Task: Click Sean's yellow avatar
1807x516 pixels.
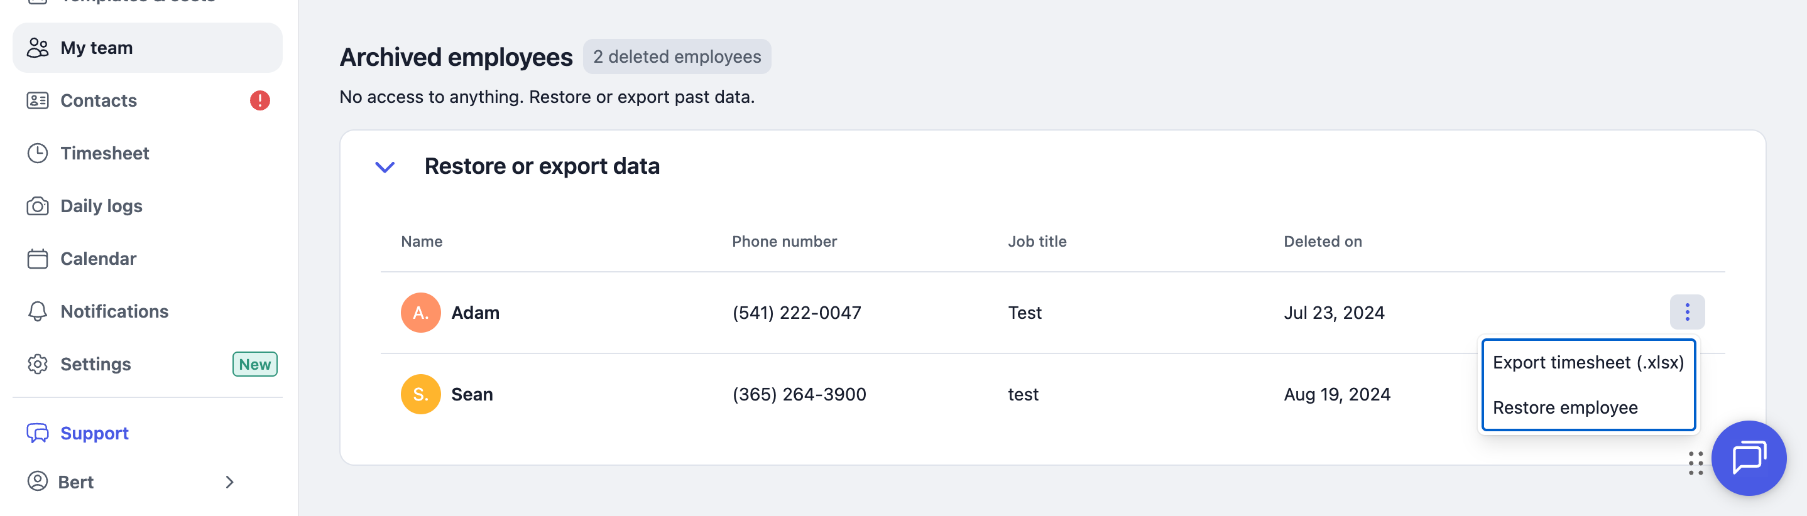Action: [x=420, y=394]
